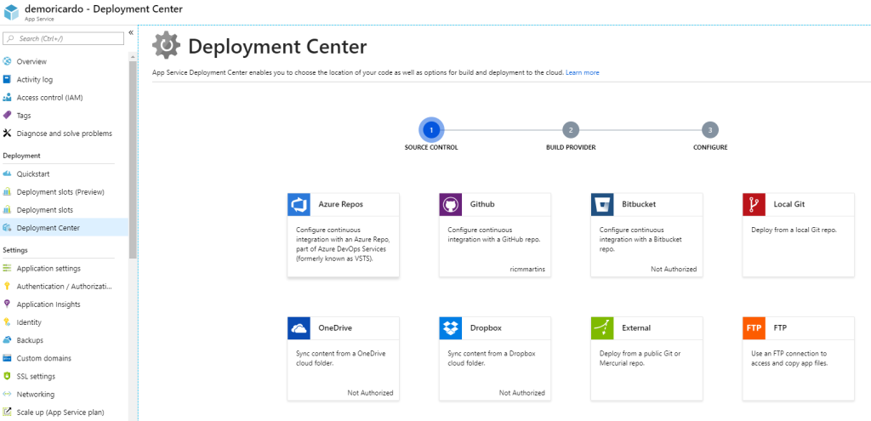This screenshot has width=871, height=421.
Task: Click the Application settings list icon
Action: pyautogui.click(x=7, y=268)
